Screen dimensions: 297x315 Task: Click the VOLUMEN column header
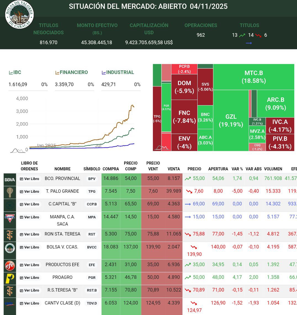point(273,169)
